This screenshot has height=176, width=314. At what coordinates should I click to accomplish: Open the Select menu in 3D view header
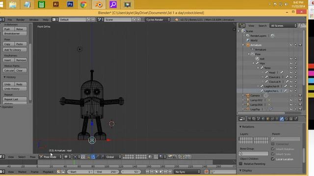[22, 157]
